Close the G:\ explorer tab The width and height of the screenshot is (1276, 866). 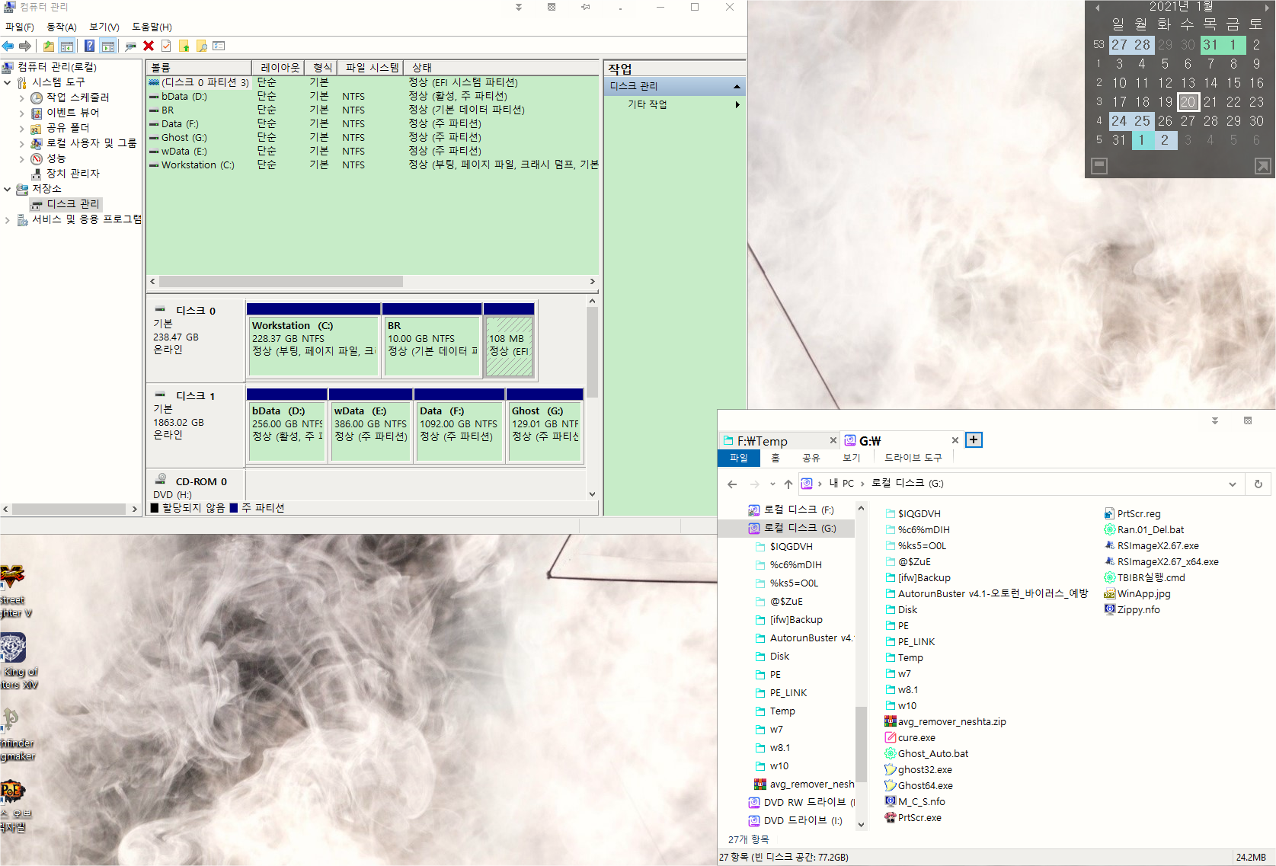[955, 440]
